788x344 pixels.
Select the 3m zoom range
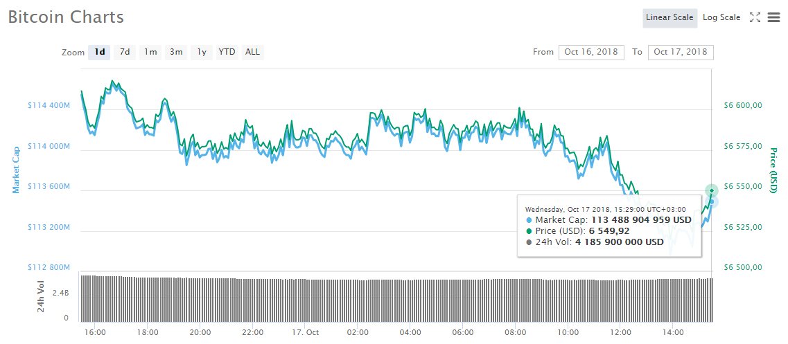(176, 52)
